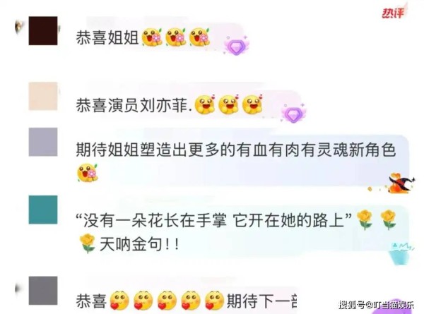Image resolution: width=424 pixels, height=314 pixels.
Task: Click the flower emoji under 期待姐姐 comment
Action: [x=88, y=173]
